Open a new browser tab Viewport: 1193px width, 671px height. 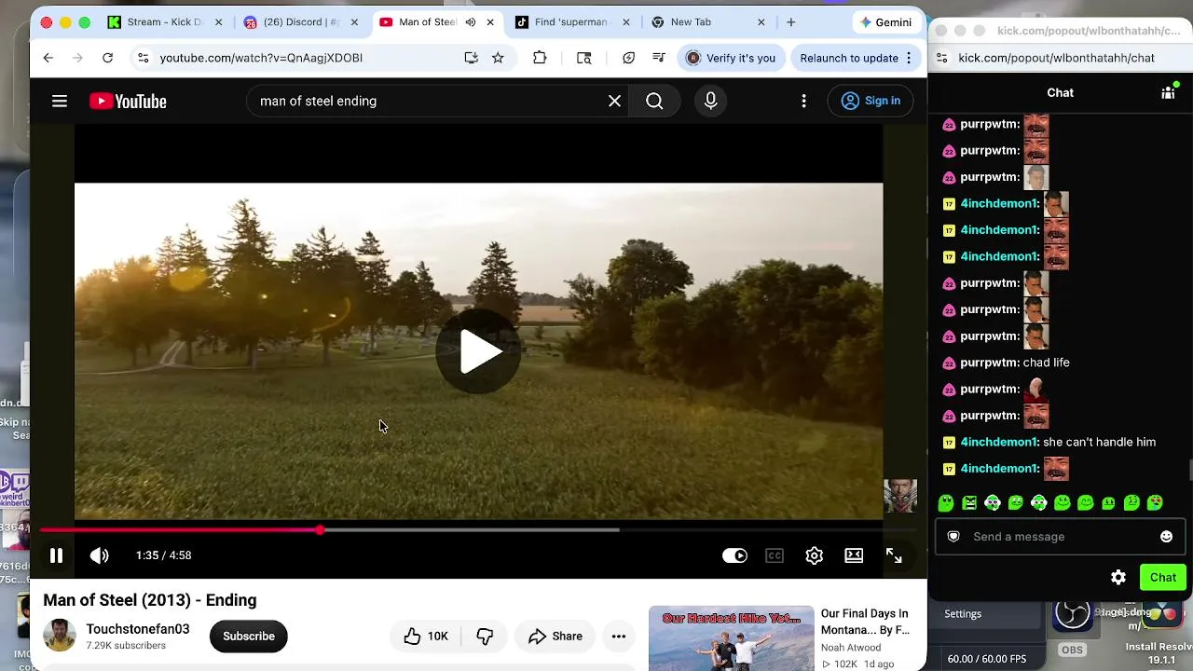coord(790,22)
